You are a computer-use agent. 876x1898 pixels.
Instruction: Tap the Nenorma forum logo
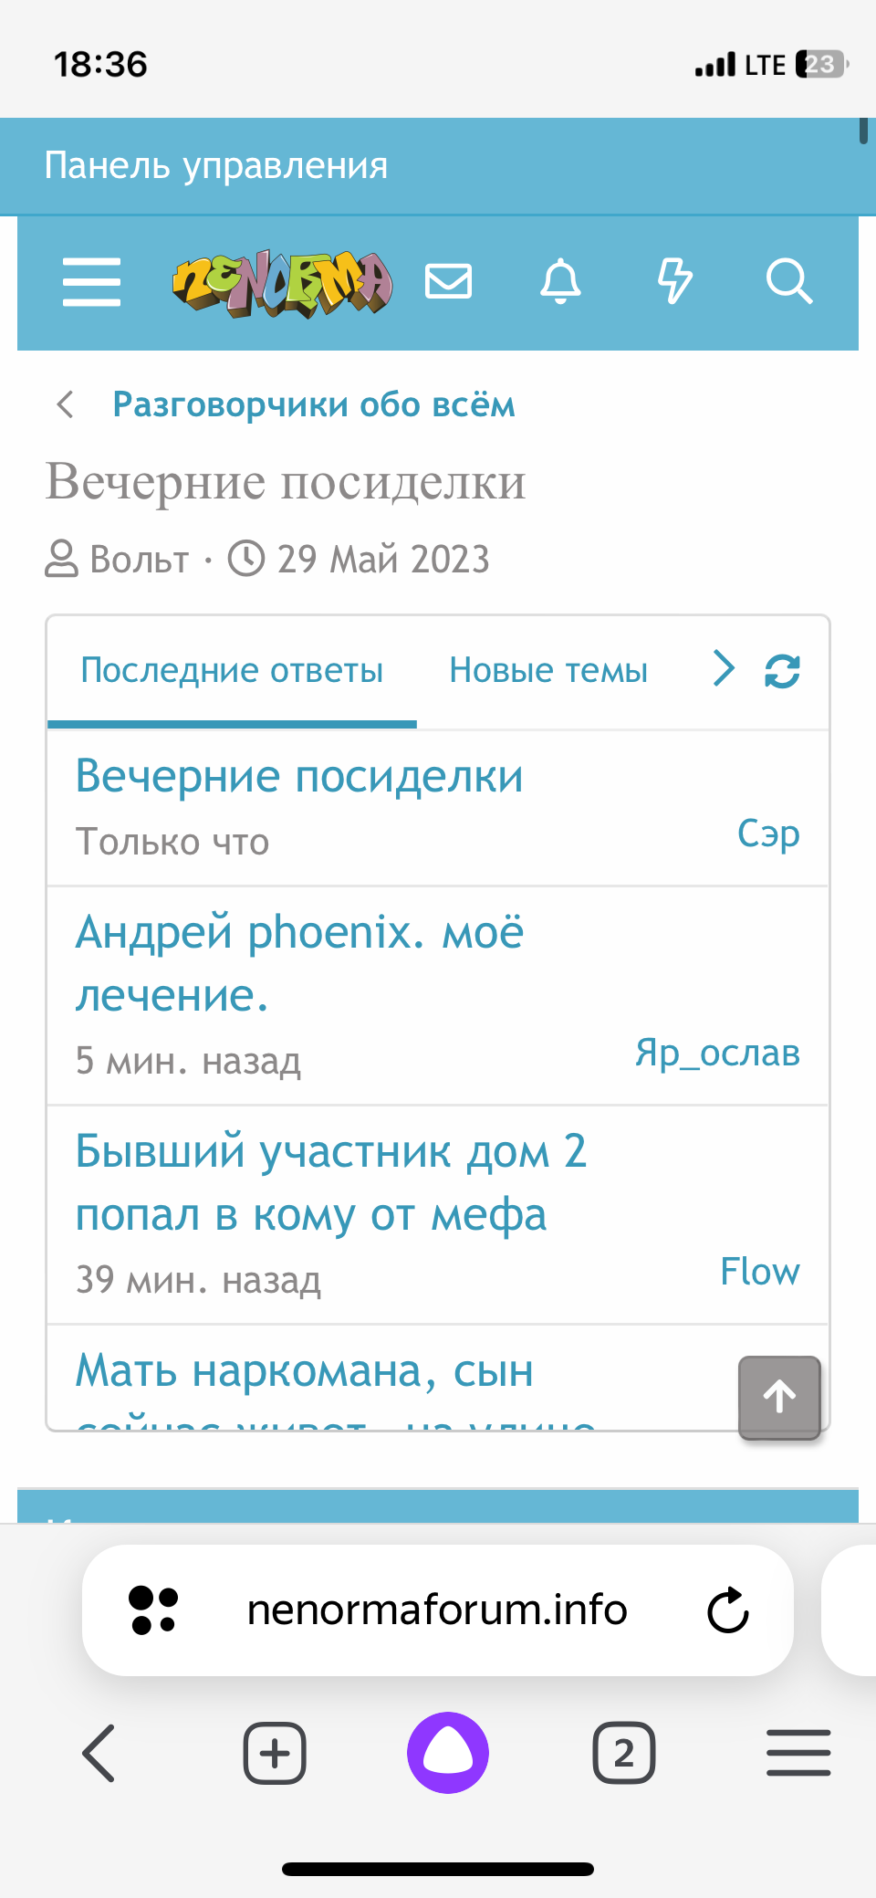click(x=283, y=283)
